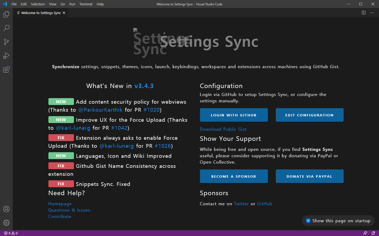379x236 pixels.
Task: Click the Need Help? heading
Action: point(66,193)
